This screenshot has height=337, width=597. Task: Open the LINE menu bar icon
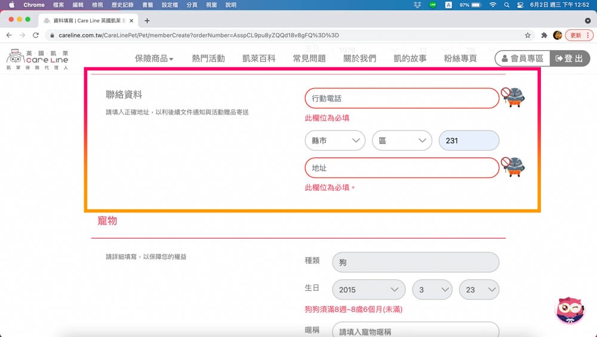coord(433,5)
